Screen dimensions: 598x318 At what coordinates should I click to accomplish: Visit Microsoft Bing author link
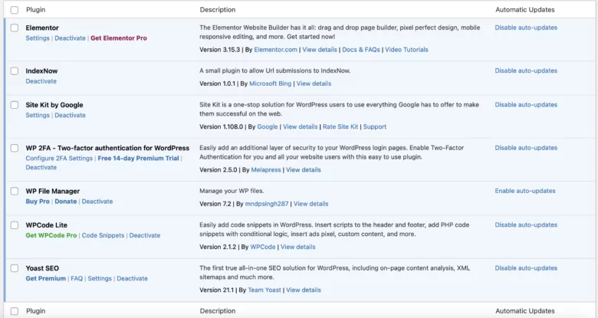click(268, 84)
